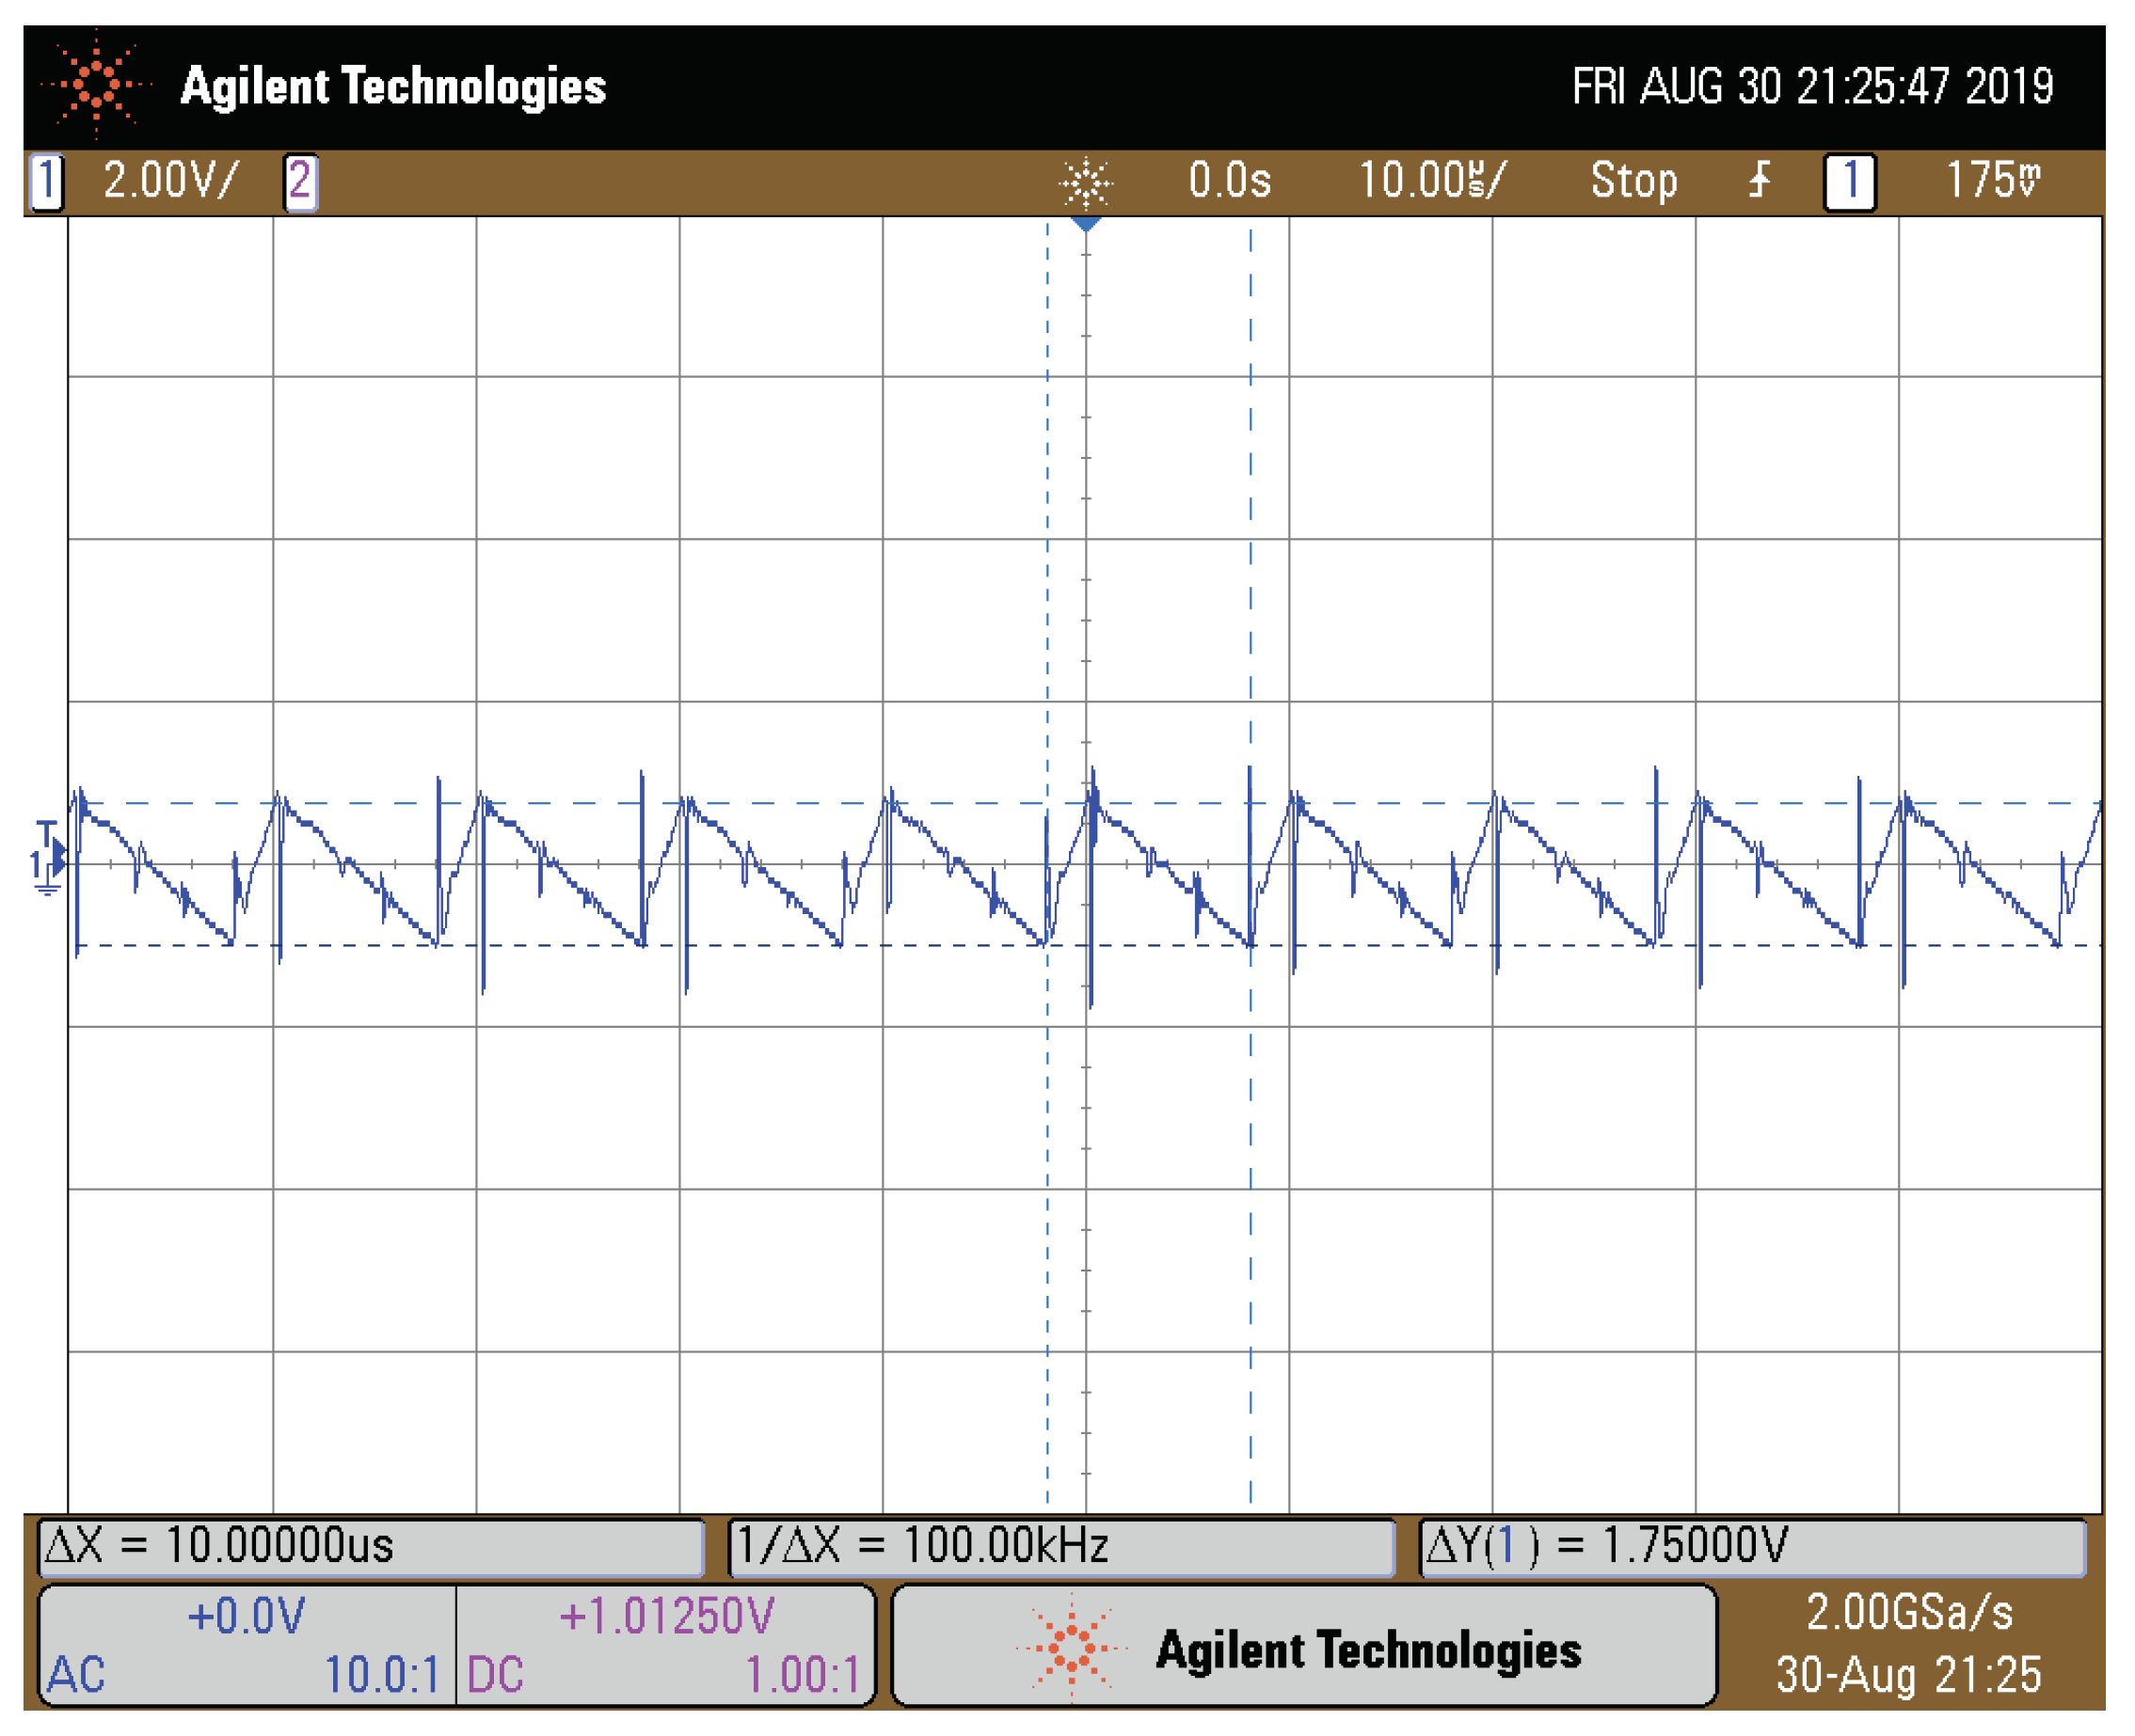Select the channel 2 indicator box
The width and height of the screenshot is (2135, 1736).
pyautogui.click(x=300, y=182)
